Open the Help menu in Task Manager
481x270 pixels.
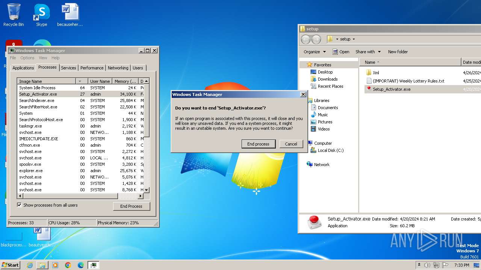point(56,58)
